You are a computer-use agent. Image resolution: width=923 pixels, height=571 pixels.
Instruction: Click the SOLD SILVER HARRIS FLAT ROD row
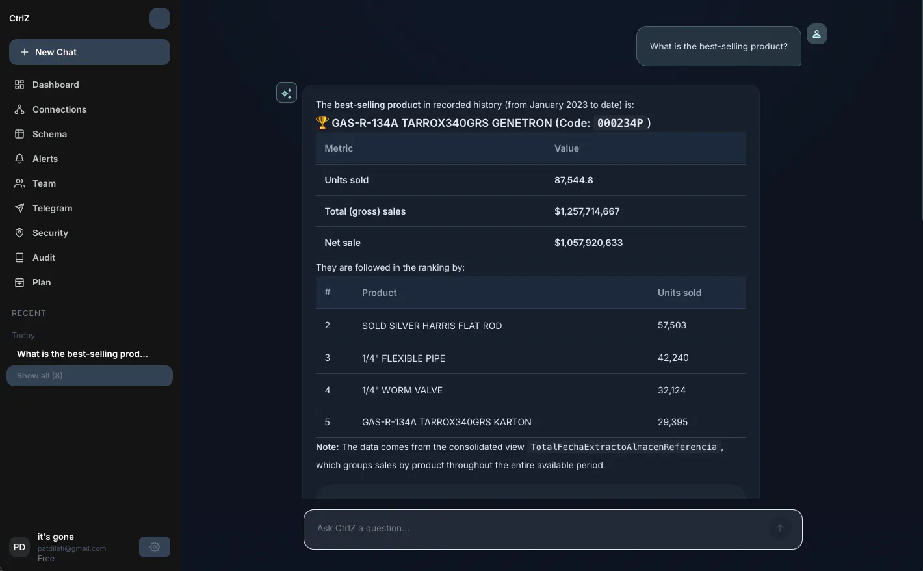tap(531, 325)
